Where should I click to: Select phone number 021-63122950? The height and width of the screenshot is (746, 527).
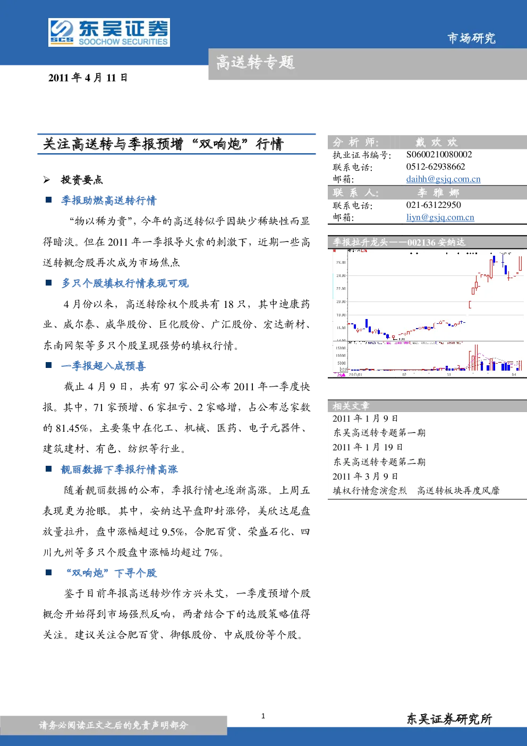(433, 205)
